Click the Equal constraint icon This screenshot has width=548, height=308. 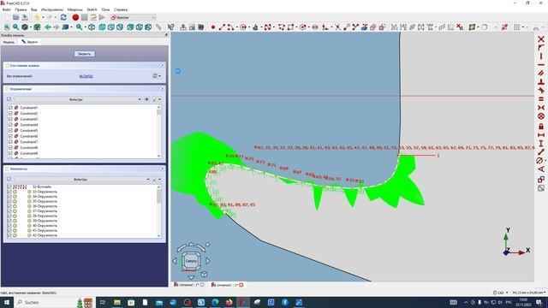(x=541, y=99)
